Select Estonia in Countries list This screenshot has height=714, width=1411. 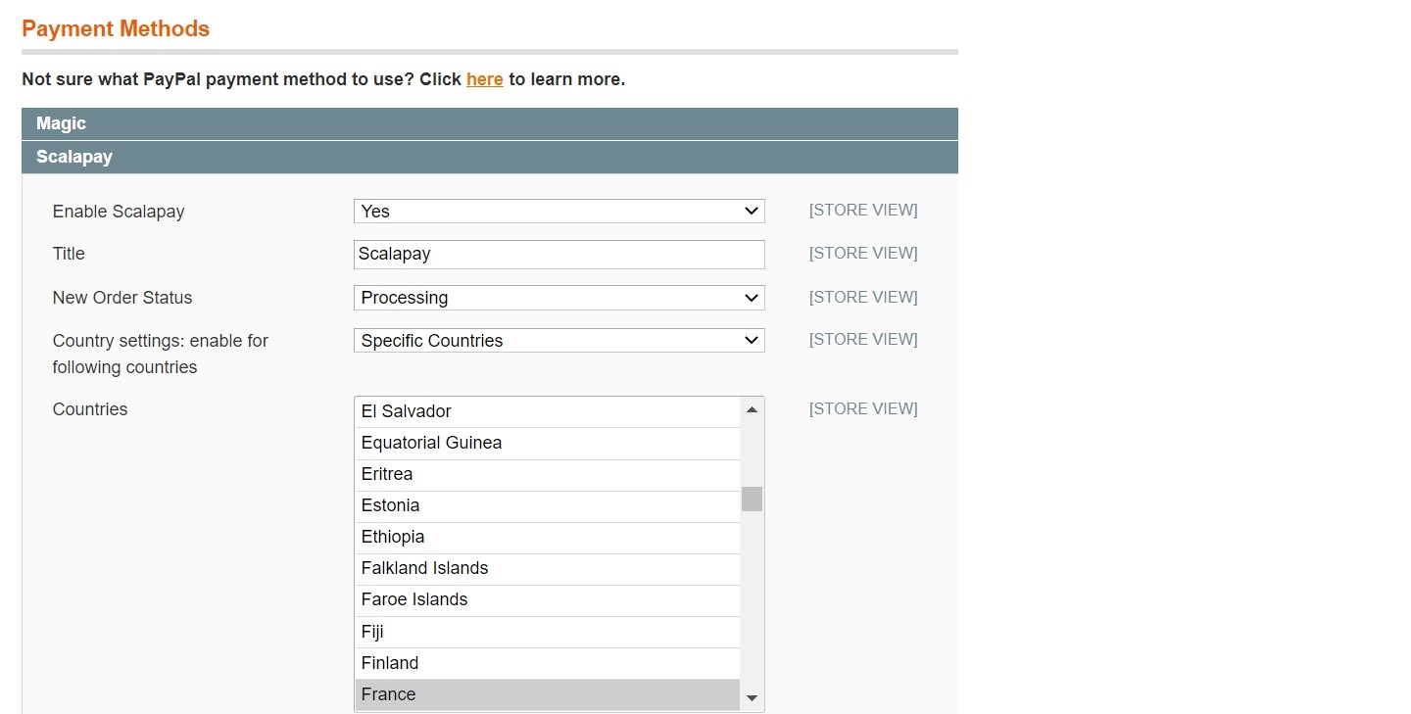[x=548, y=505]
